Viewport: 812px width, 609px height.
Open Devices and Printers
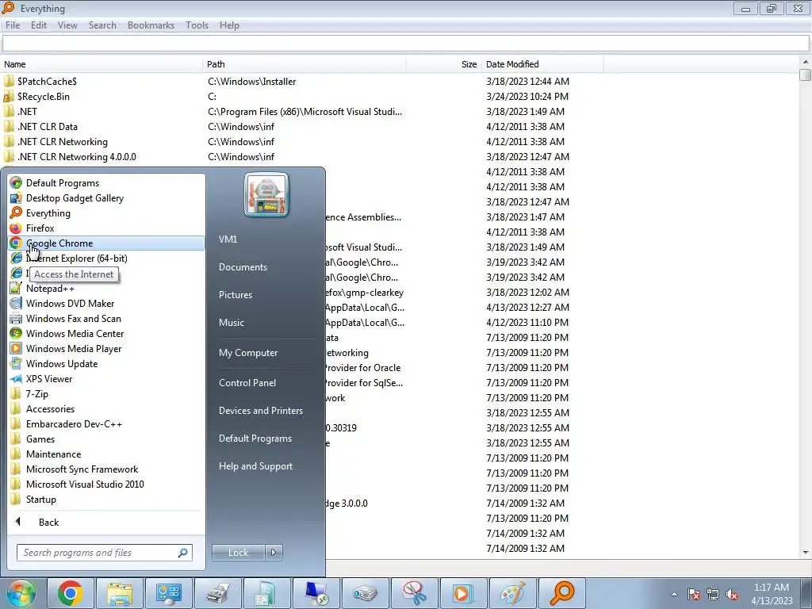coord(260,411)
